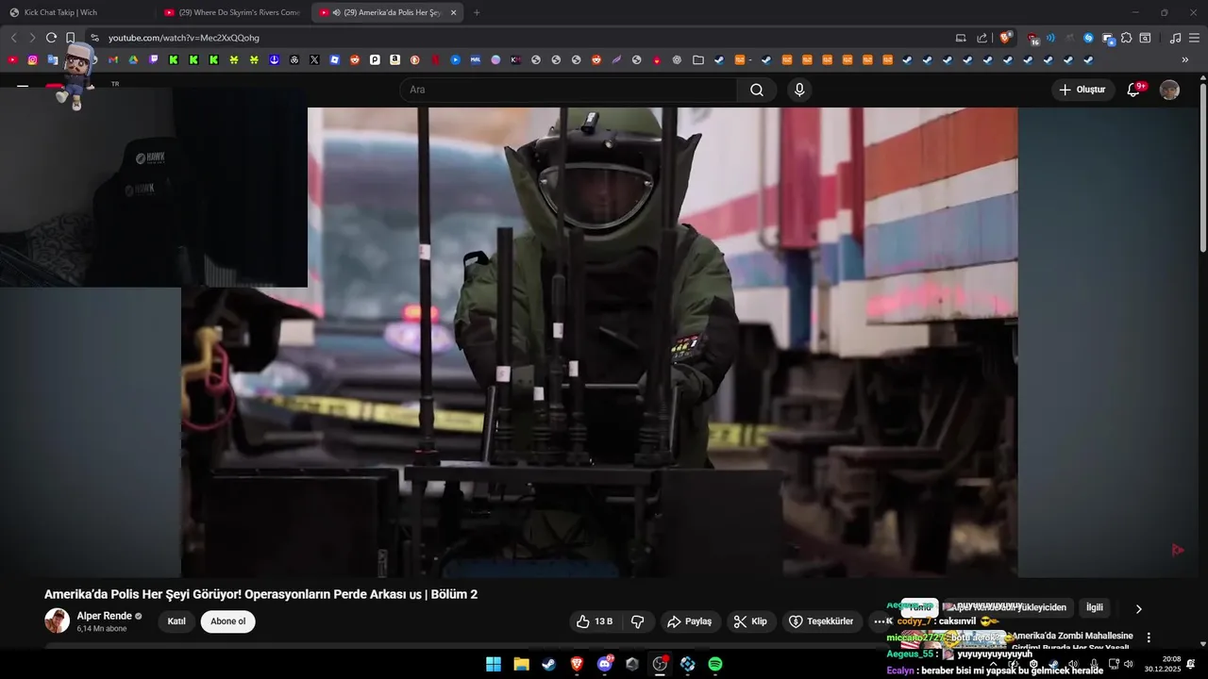Open the Instagram bookmark
This screenshot has width=1208, height=679.
coord(32,59)
